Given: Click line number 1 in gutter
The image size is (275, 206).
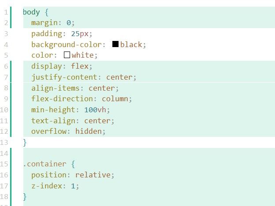Looking at the screenshot, I should [x=6, y=12].
